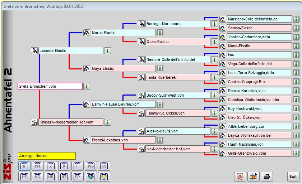
Task: Click green info icon next to Greta-Brömchen,vom
Action: pyautogui.click(x=87, y=86)
